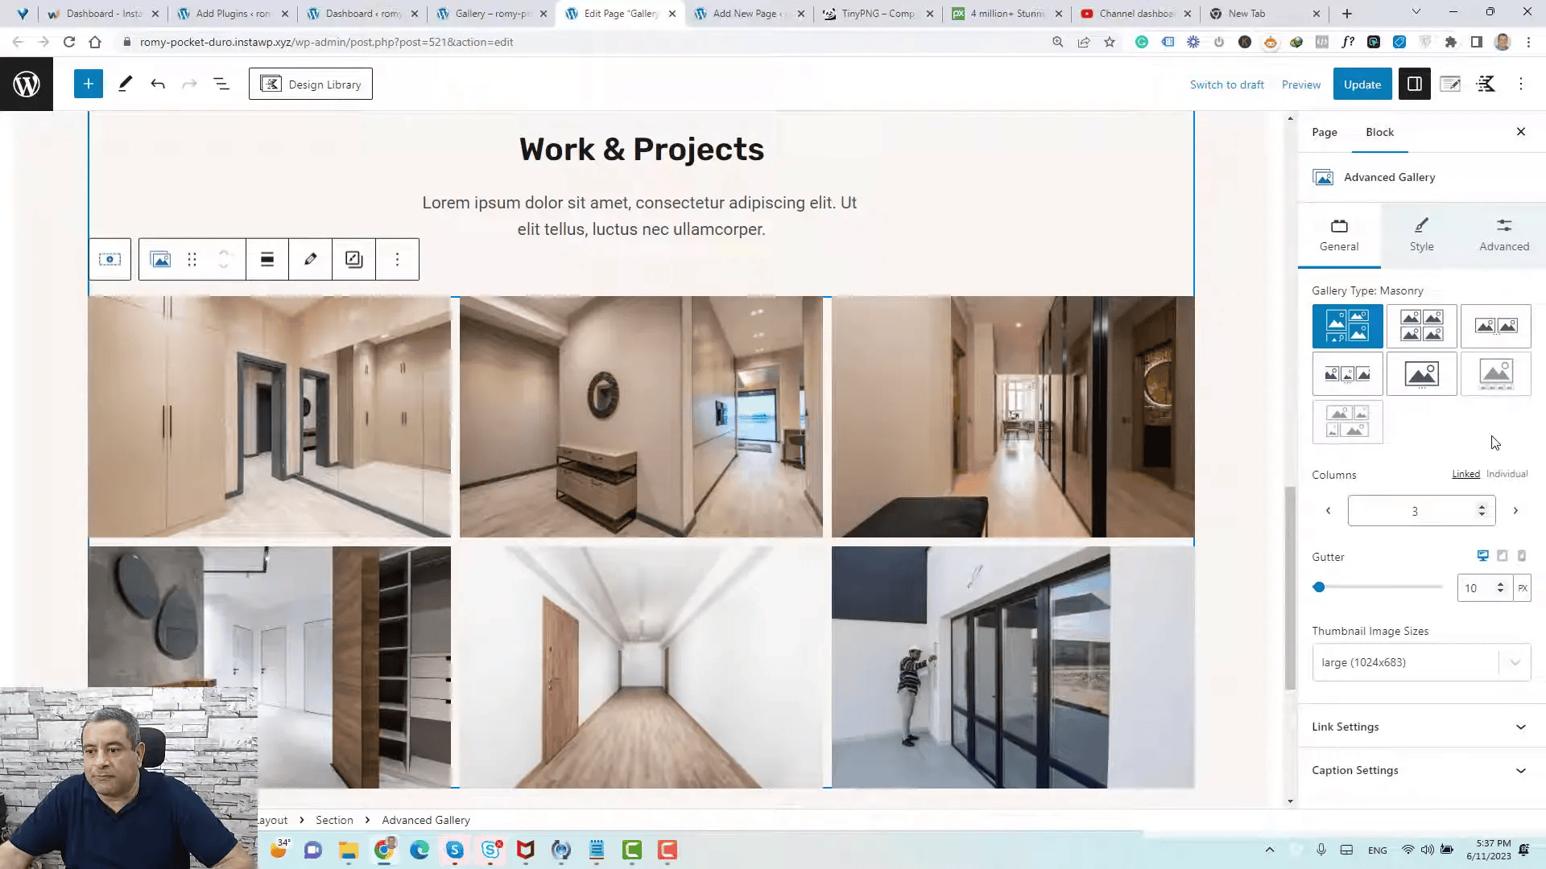Select the Tools pencil icon in top toolbar
Image resolution: width=1546 pixels, height=869 pixels.
click(125, 84)
